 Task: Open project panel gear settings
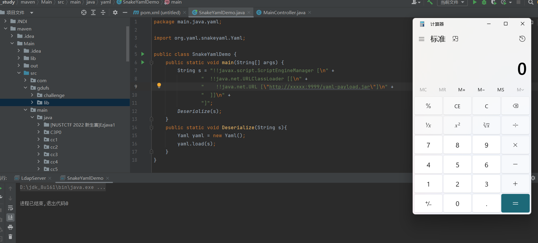[115, 12]
